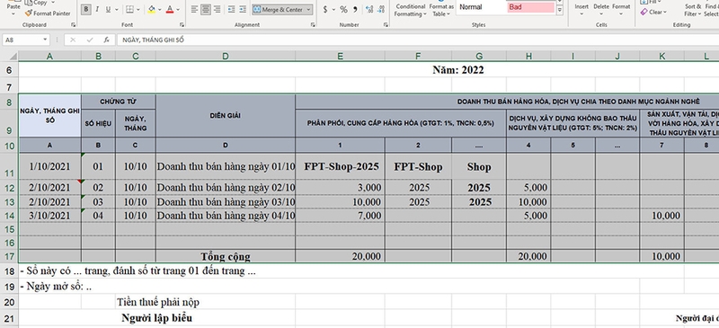This screenshot has width=719, height=328.
Task: Select 'Tiền thuế phải nộp' cell
Action: pos(158,302)
